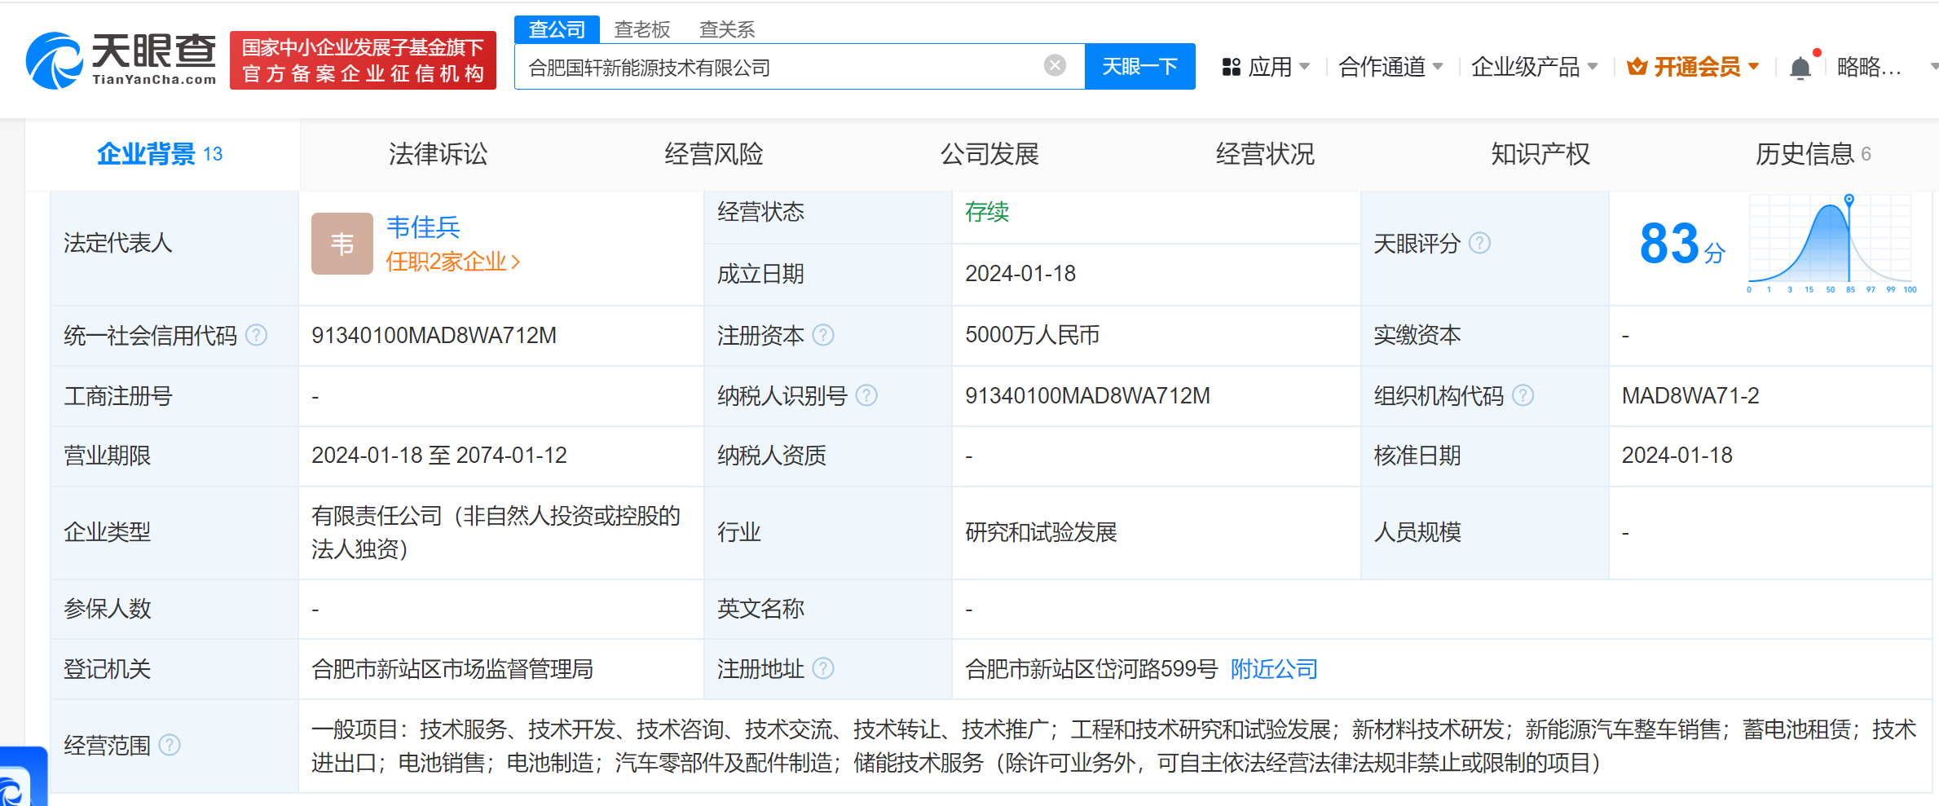Image resolution: width=1939 pixels, height=806 pixels.
Task: Select the 历史信息 tab
Action: click(1813, 154)
